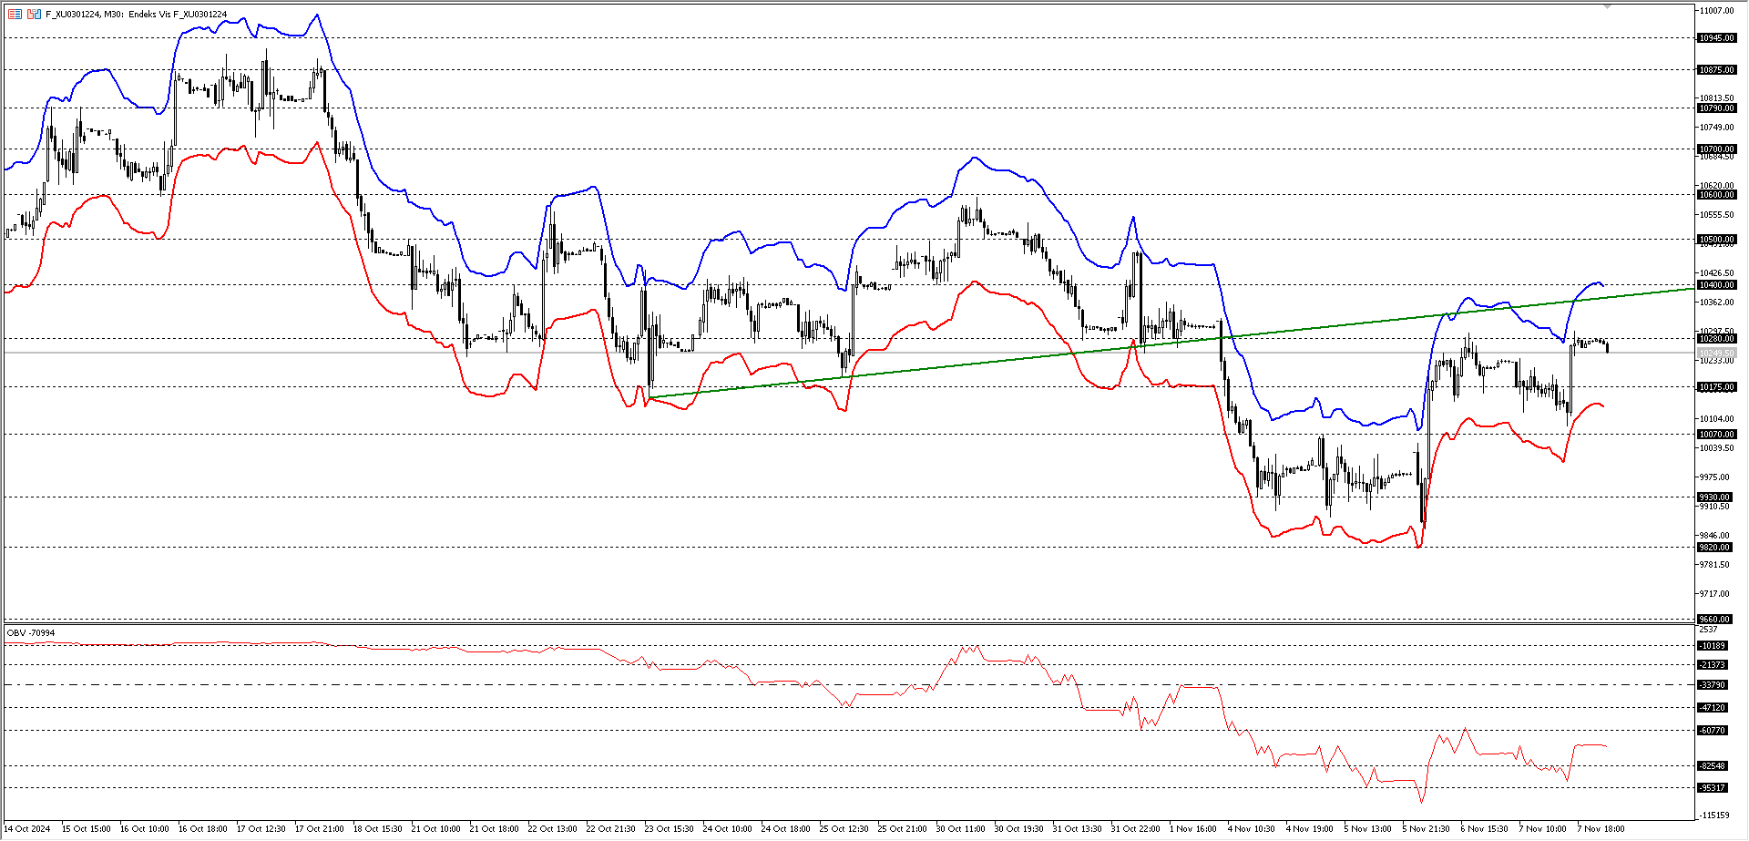Click the 30 Oct 11:00 time label
The height and width of the screenshot is (841, 1749).
[x=961, y=829]
